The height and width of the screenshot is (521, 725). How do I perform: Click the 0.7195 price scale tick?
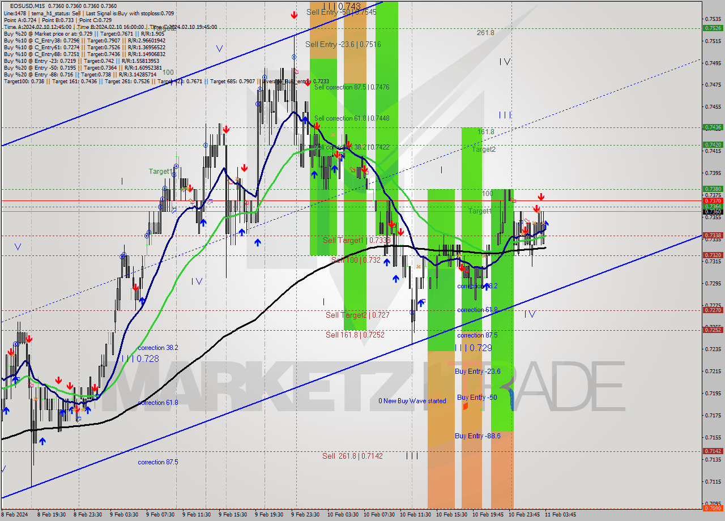713,393
